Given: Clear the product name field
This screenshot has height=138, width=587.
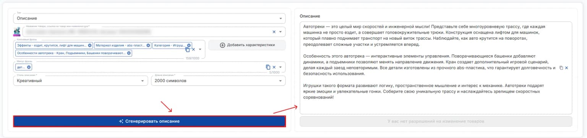Looking at the screenshot, I should click(x=274, y=32).
